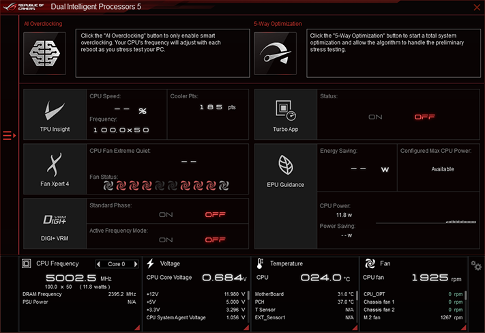Click T Sensor row
Image resolution: width=485 pixels, height=333 pixels.
[x=304, y=310]
